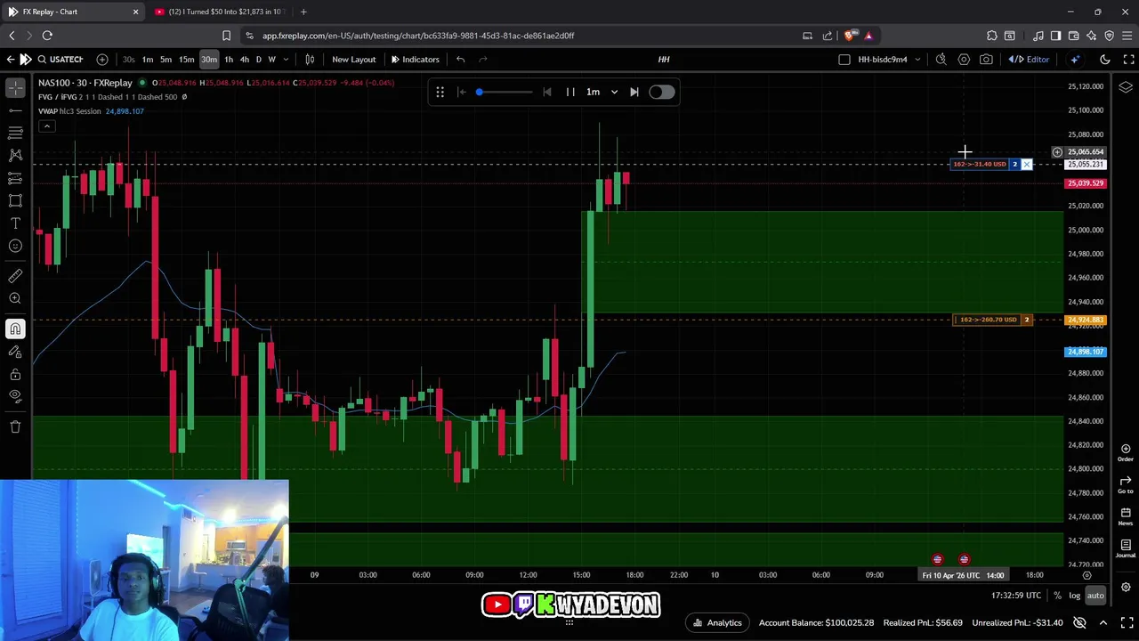Open the script Editor
This screenshot has width=1139, height=641.
[1030, 59]
